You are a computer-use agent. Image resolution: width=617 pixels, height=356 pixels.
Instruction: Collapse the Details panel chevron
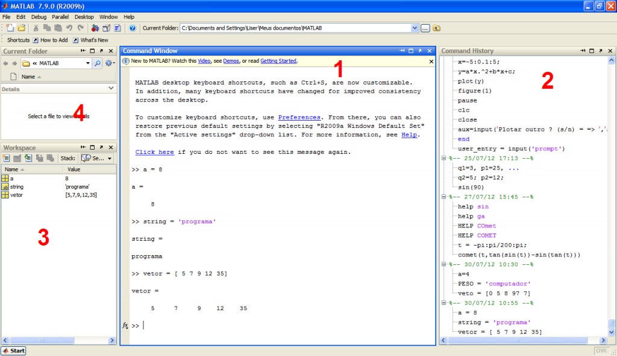111,88
